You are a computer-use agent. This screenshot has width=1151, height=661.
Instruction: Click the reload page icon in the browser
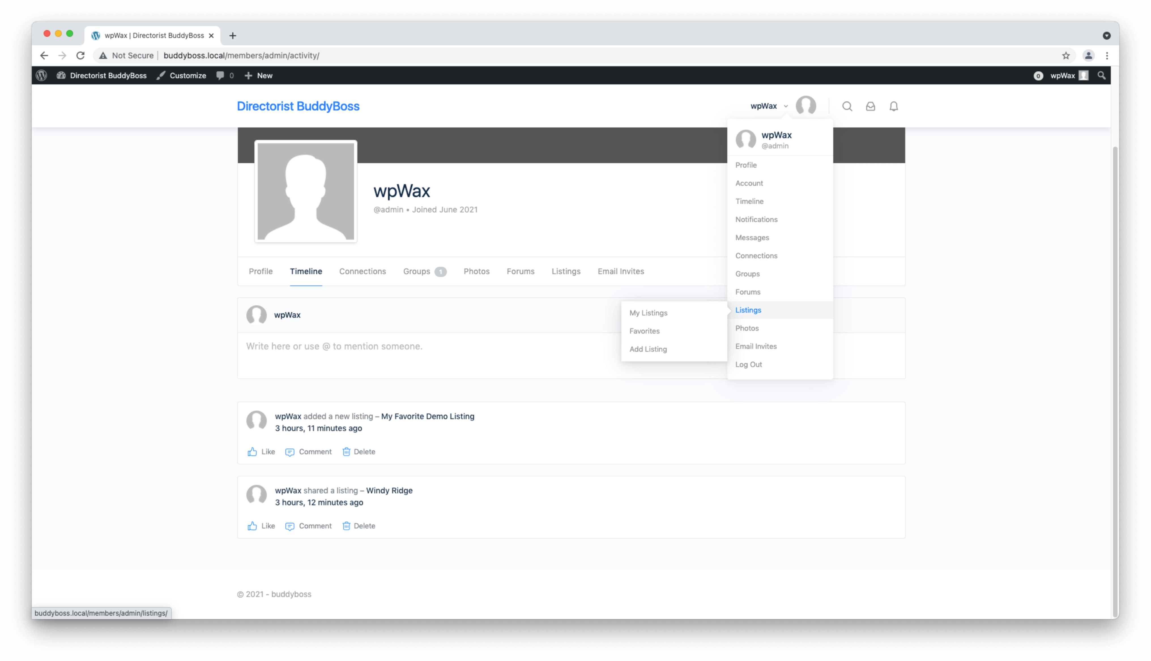click(x=80, y=56)
